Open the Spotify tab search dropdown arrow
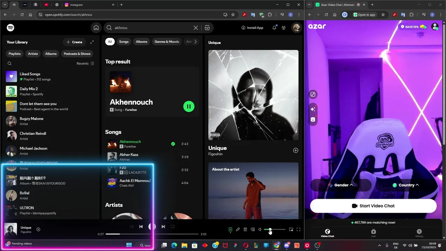 (5, 5)
